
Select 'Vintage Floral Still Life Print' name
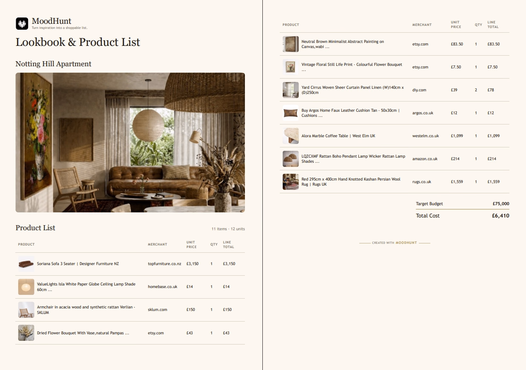[x=352, y=67]
